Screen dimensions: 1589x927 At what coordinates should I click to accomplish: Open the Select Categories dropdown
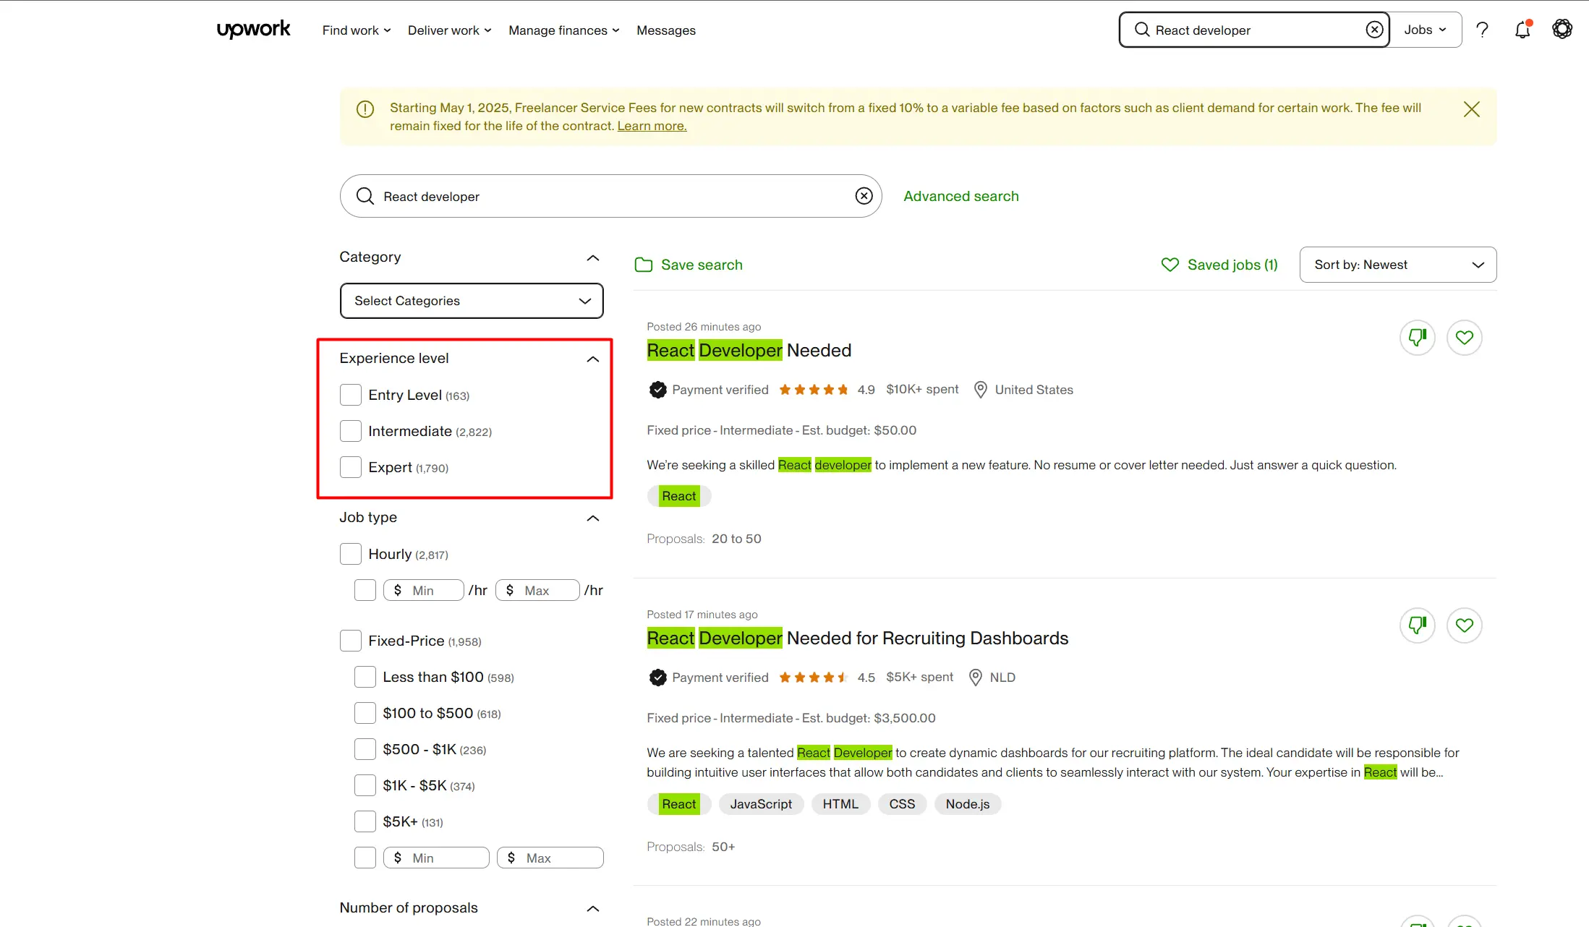coord(472,301)
